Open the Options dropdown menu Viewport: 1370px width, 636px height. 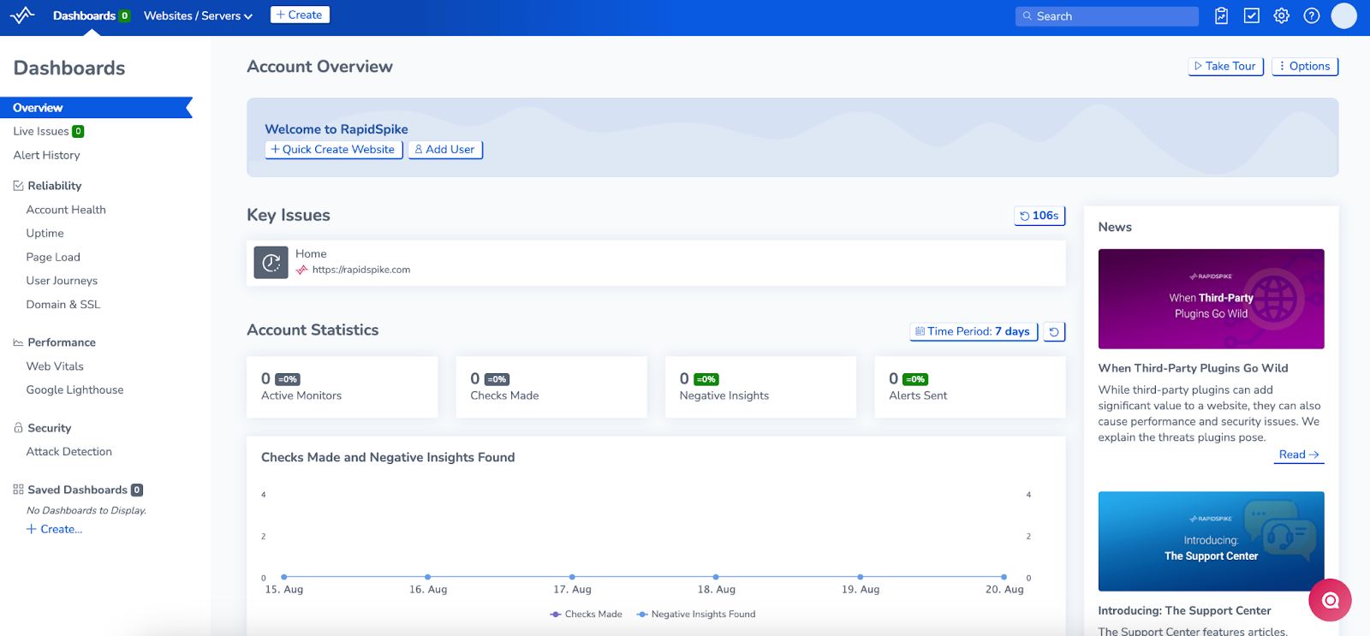pyautogui.click(x=1305, y=66)
